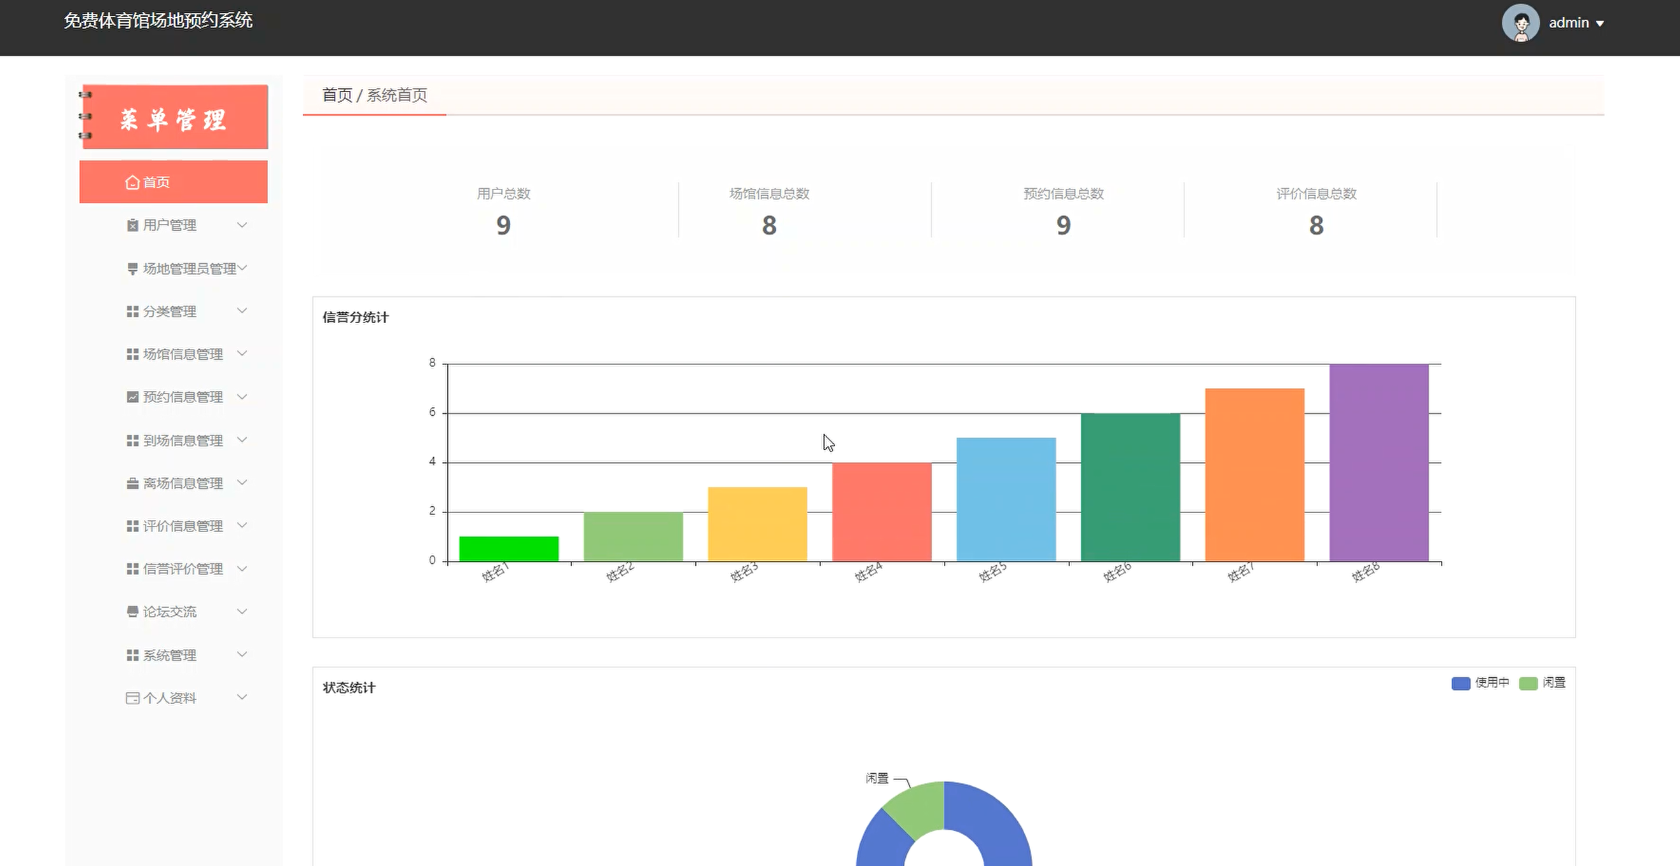Open the 评价信息管理 menu

click(x=174, y=526)
